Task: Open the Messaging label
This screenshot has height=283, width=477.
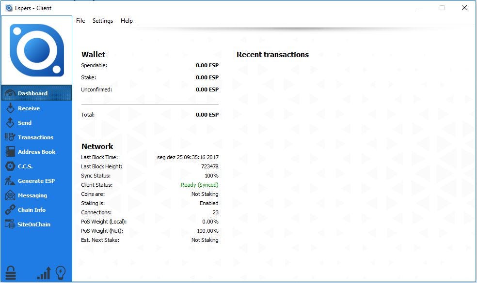Action: click(32, 195)
